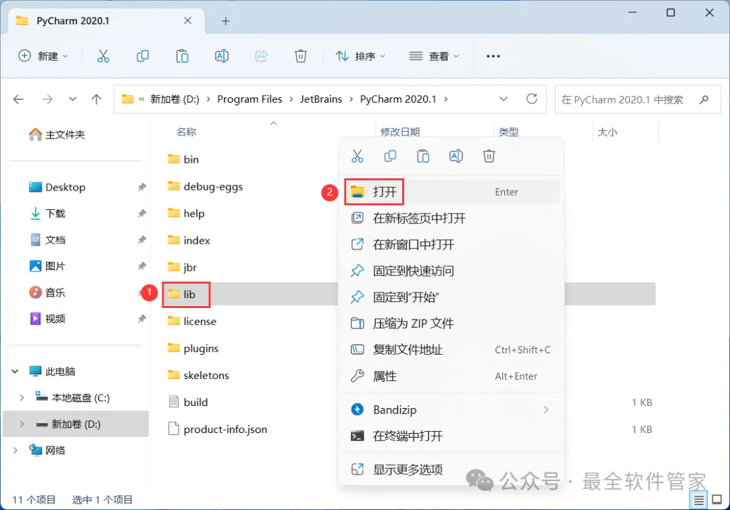The image size is (730, 510).
Task: Switch to large icons view in status bar
Action: click(x=717, y=500)
